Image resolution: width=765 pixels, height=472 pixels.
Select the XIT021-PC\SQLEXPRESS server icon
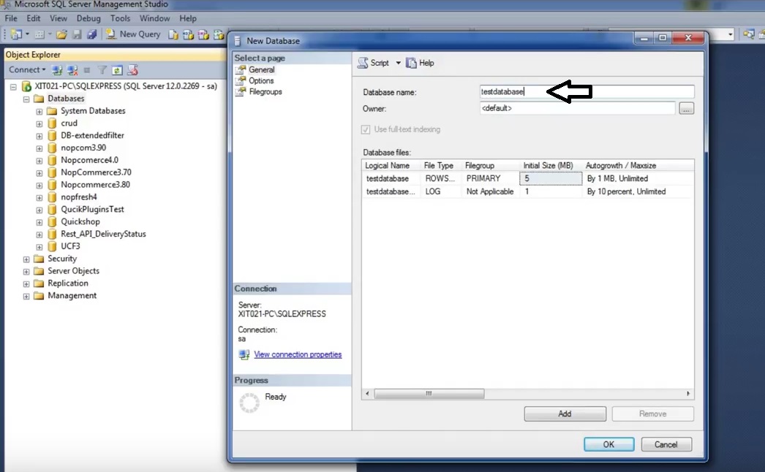[x=26, y=86]
